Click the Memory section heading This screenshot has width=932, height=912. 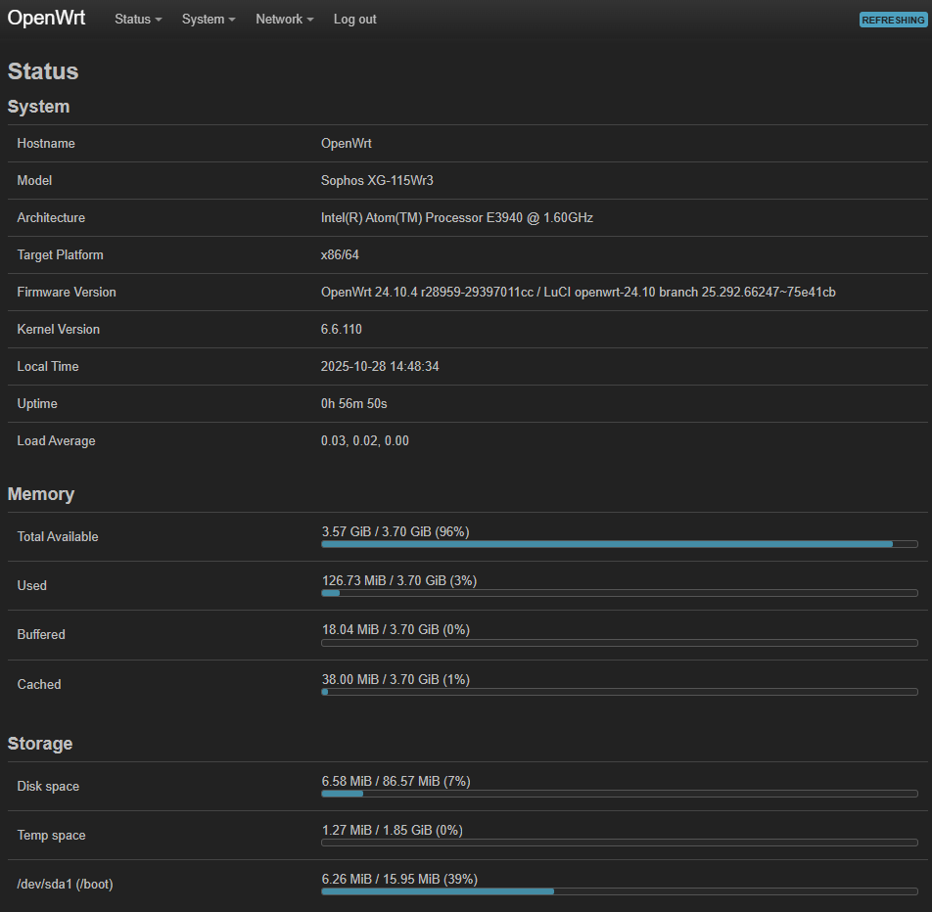[41, 494]
